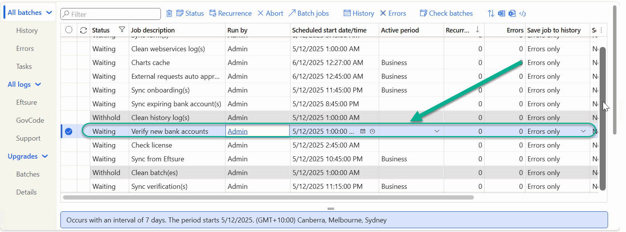Image resolution: width=626 pixels, height=232 pixels.
Task: Toggle the select-all circle in grid header
Action: pos(69,30)
